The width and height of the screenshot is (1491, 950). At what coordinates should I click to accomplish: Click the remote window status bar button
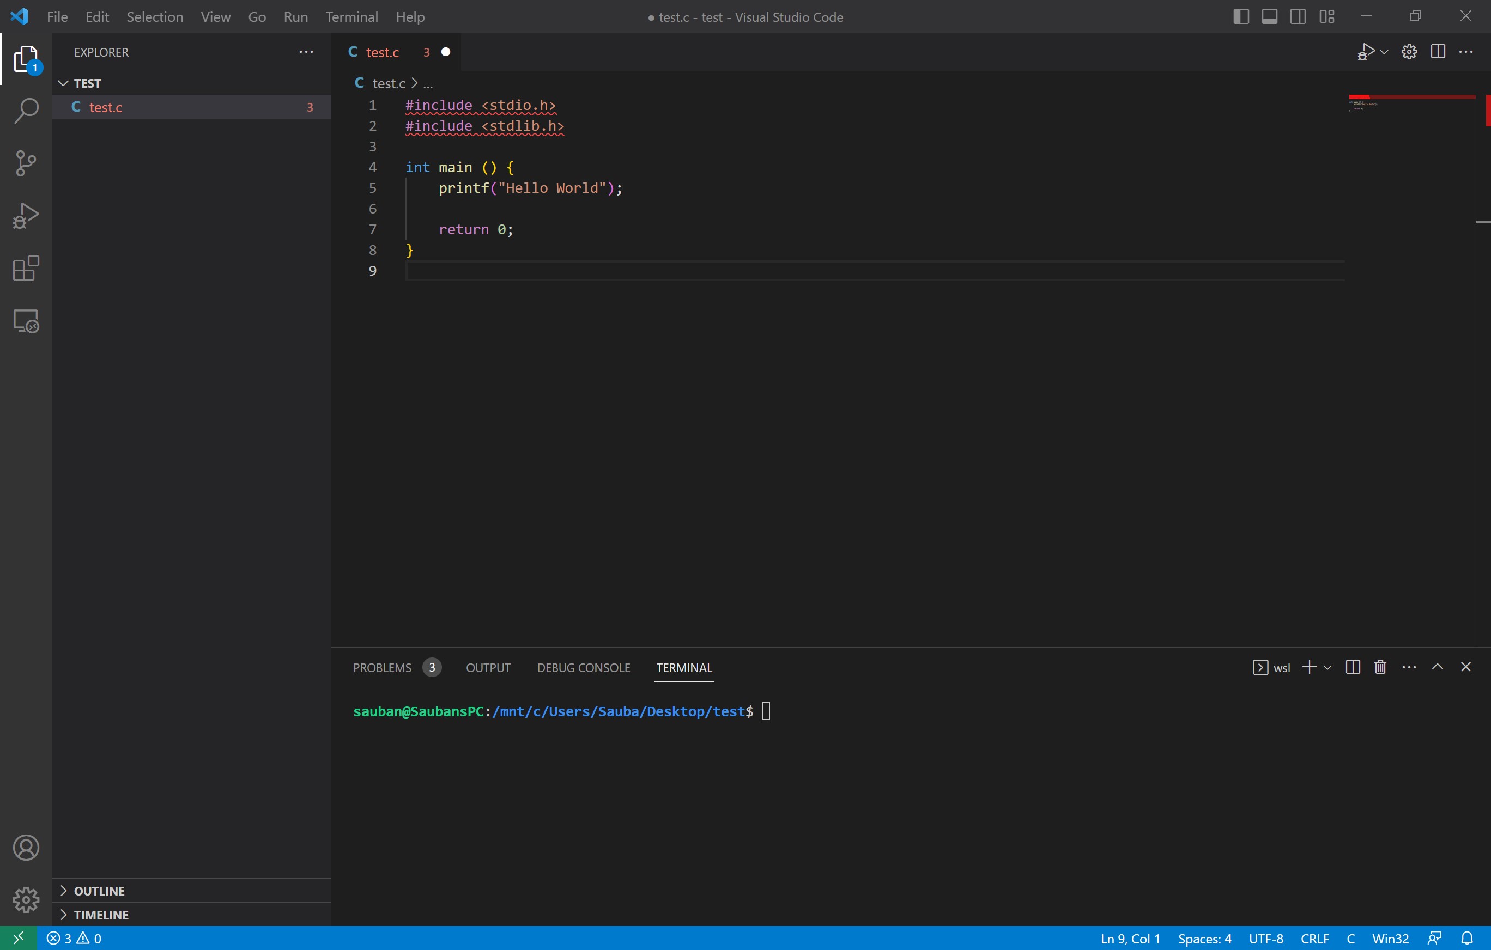[19, 938]
